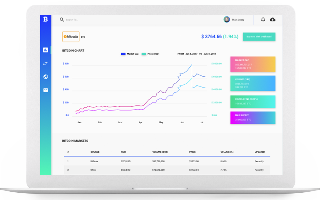Image resolution: width=320 pixels, height=200 pixels.
Task: Open the chart dashboard sidebar icon
Action: point(45,50)
